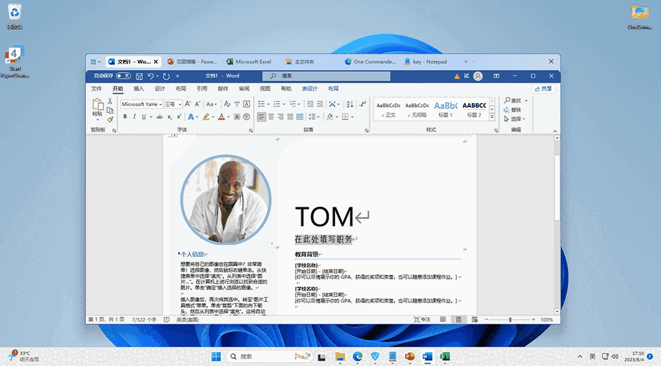Click the Undo arrow icon

151,76
